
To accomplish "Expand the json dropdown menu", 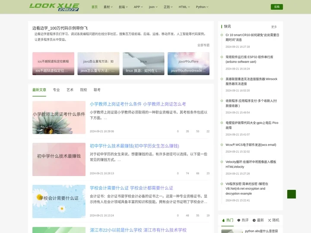I will click(x=153, y=7).
